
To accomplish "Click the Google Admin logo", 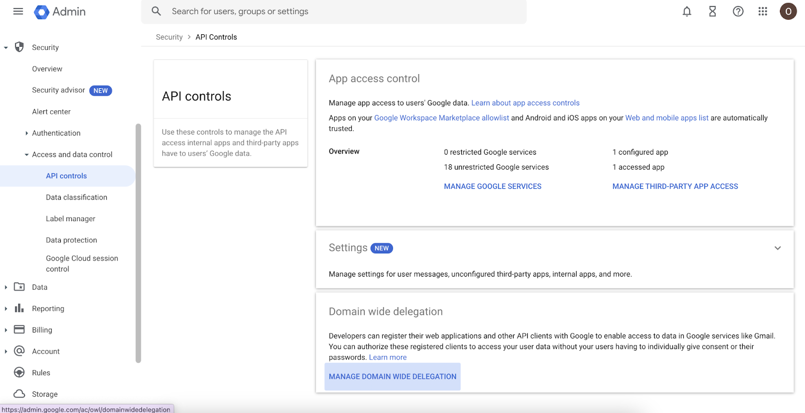I will click(60, 12).
